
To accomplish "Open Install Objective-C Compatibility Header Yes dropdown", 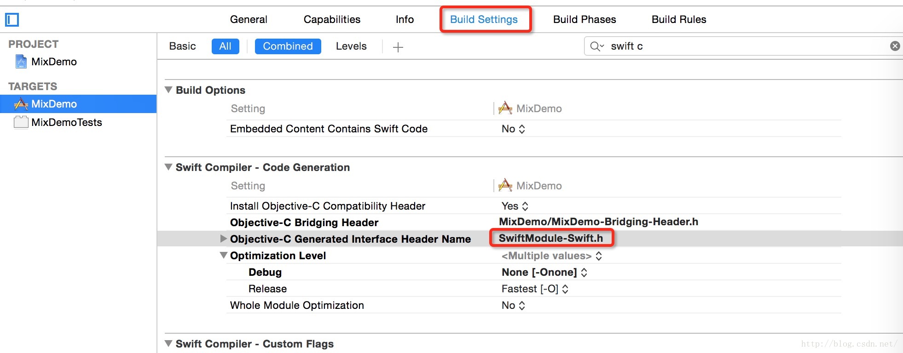I will [515, 206].
